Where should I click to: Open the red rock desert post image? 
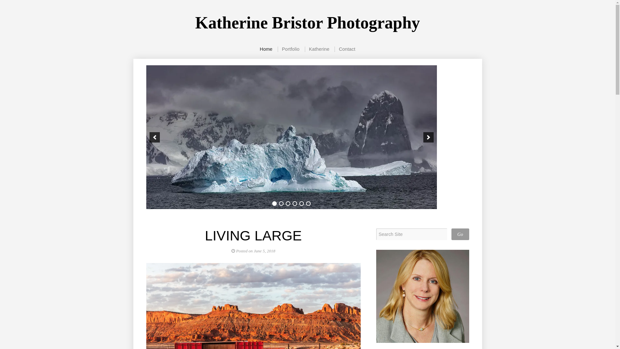[x=253, y=306]
